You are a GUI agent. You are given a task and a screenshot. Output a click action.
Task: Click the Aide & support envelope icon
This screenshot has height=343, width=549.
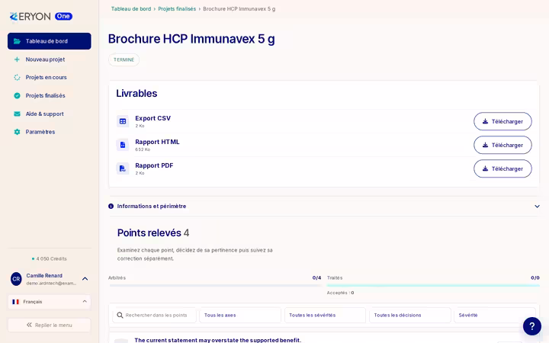point(17,114)
